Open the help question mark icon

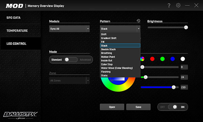pos(169,5)
